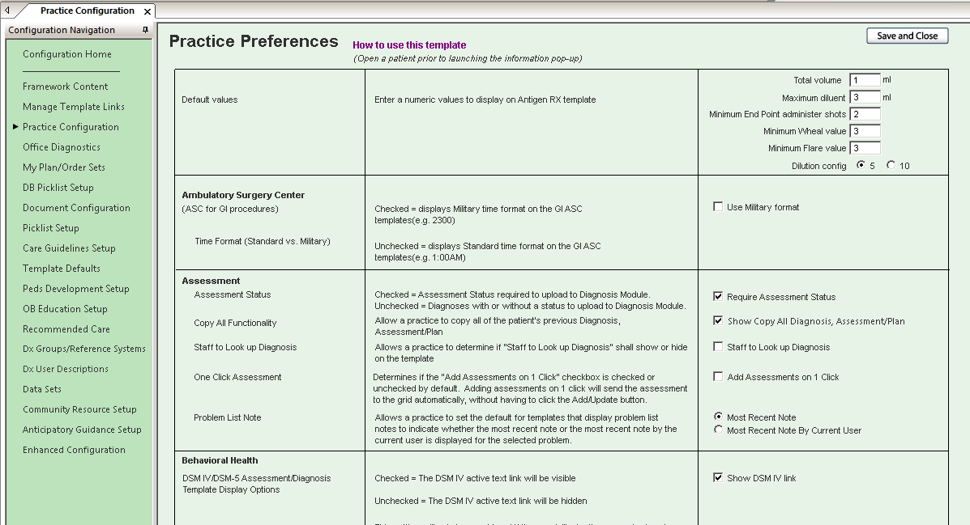Click the One Click Assessment label
This screenshot has width=970, height=525.
(x=237, y=378)
